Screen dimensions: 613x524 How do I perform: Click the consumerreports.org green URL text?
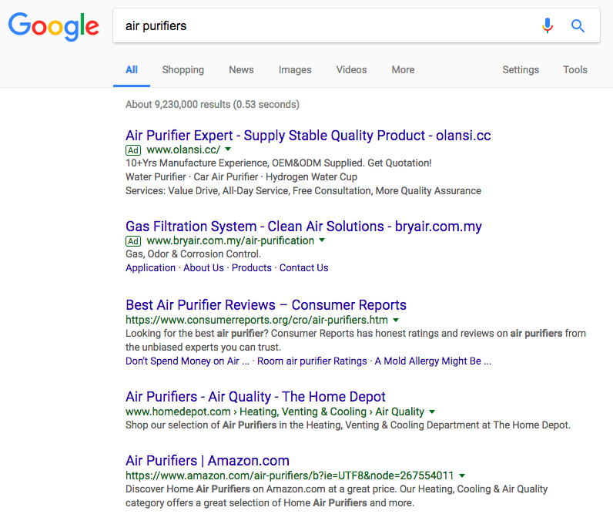click(x=257, y=320)
